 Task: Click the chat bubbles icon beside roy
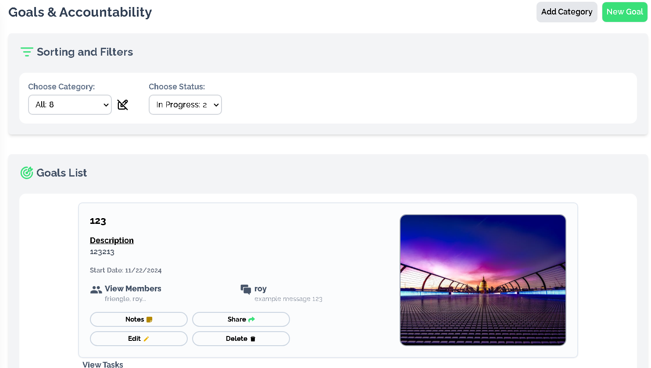246,289
